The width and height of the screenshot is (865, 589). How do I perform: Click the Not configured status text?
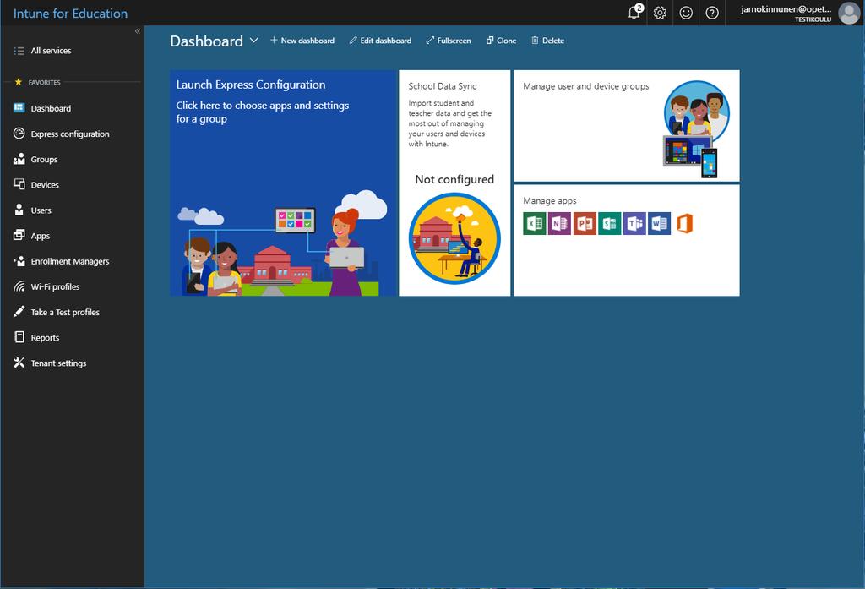[454, 179]
